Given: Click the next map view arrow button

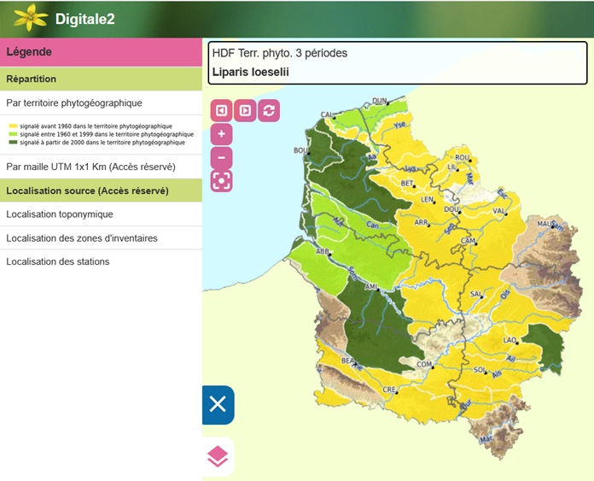Looking at the screenshot, I should [x=245, y=110].
